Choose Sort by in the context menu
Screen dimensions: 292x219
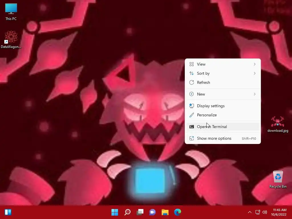[223, 73]
